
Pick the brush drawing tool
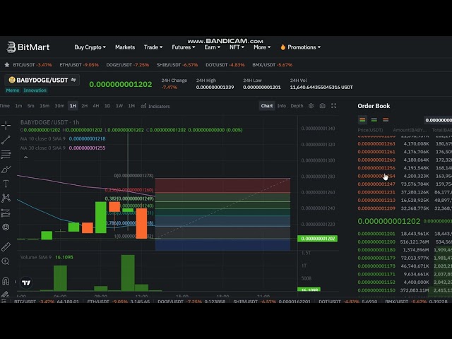tap(6, 169)
